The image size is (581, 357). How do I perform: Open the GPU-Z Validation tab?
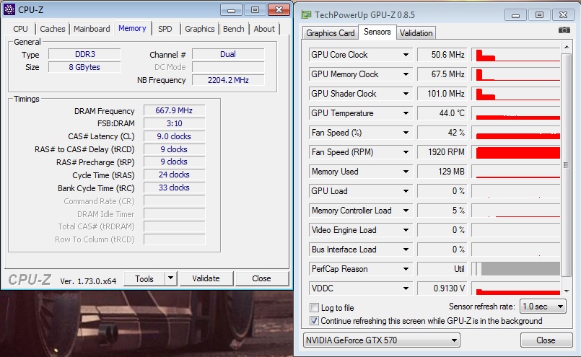click(416, 33)
